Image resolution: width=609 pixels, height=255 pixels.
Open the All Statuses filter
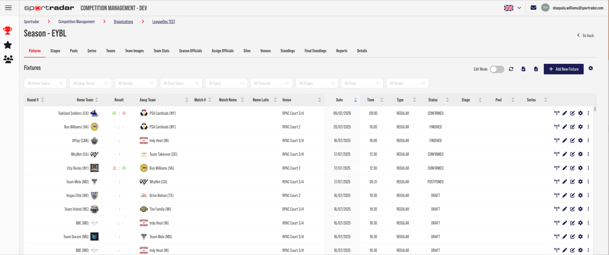click(272, 83)
